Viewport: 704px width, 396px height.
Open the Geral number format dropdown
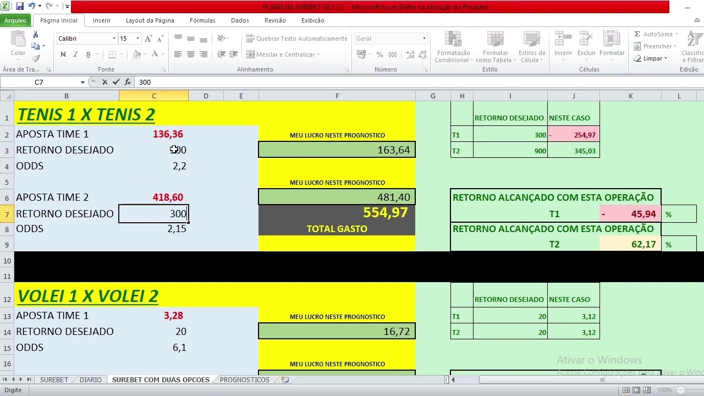pos(424,38)
